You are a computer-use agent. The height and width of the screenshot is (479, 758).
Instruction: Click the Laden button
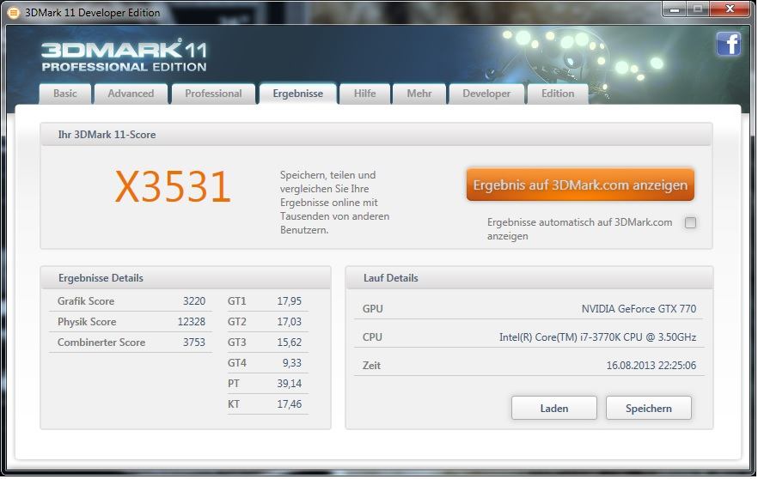tap(554, 409)
